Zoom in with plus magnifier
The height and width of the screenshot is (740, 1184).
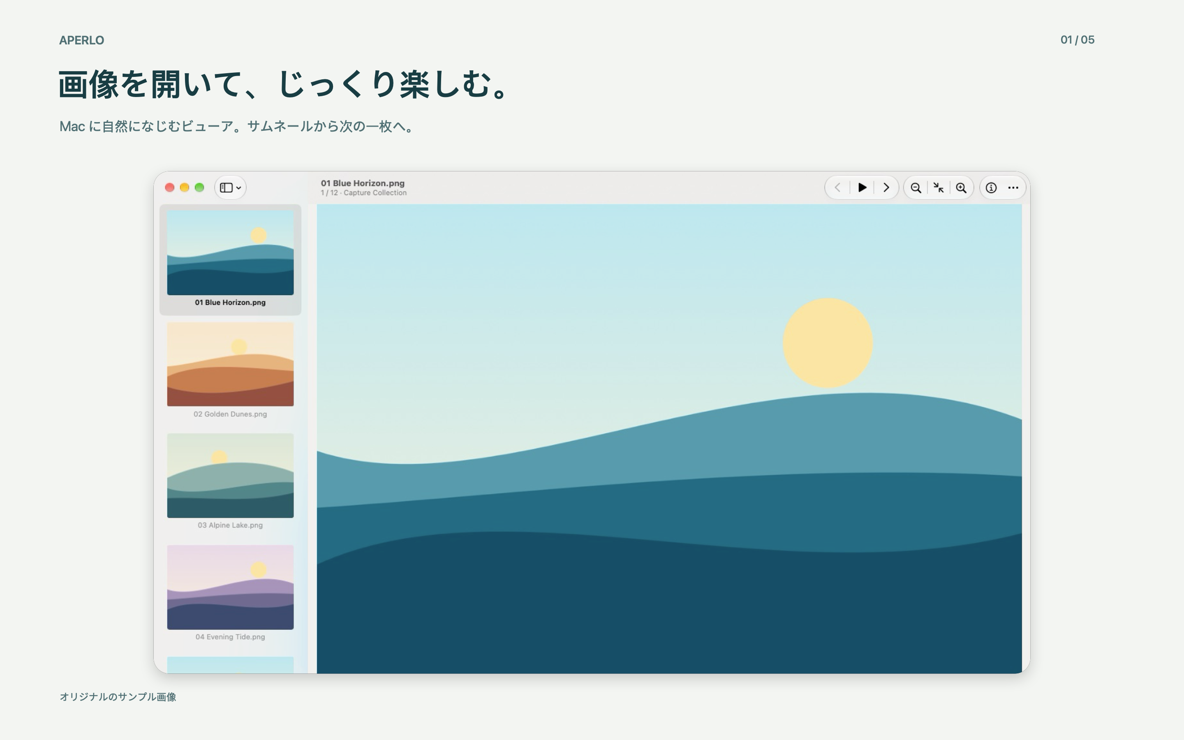point(961,188)
